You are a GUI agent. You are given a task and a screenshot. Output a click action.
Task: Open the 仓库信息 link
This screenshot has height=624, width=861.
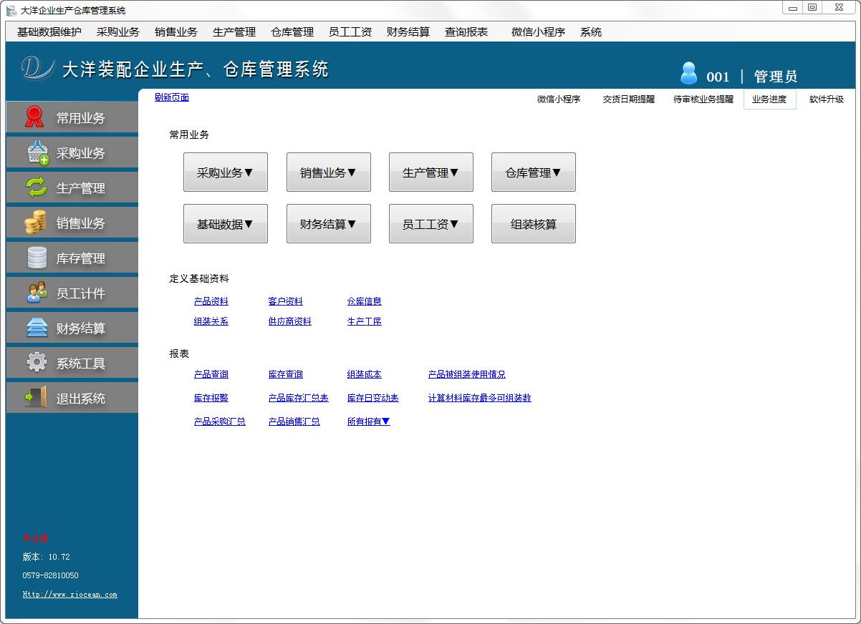coord(365,301)
